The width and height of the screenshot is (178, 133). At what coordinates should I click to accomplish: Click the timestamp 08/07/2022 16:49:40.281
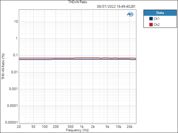coord(116,7)
